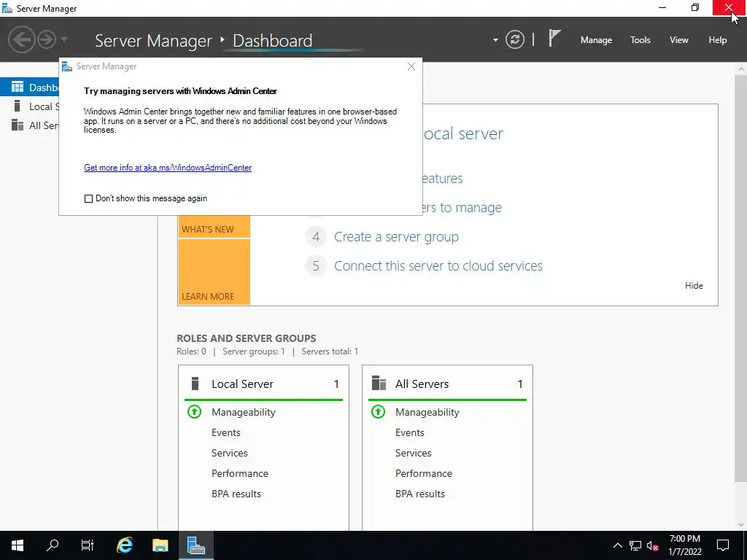The width and height of the screenshot is (747, 560).
Task: Open Services under All Servers tile
Action: pos(414,454)
